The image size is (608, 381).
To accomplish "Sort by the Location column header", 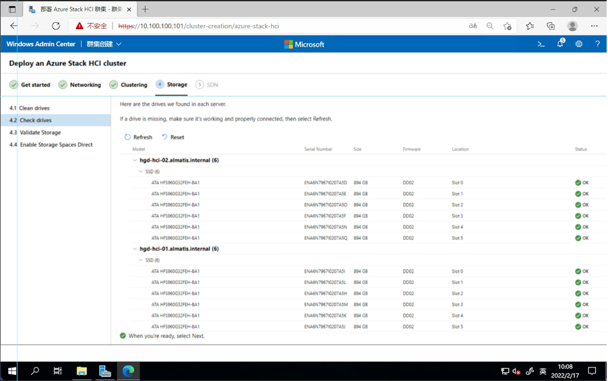I will click(460, 149).
